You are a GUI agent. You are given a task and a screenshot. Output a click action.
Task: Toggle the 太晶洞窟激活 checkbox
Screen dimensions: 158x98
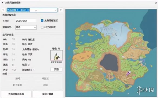(x=42, y=21)
